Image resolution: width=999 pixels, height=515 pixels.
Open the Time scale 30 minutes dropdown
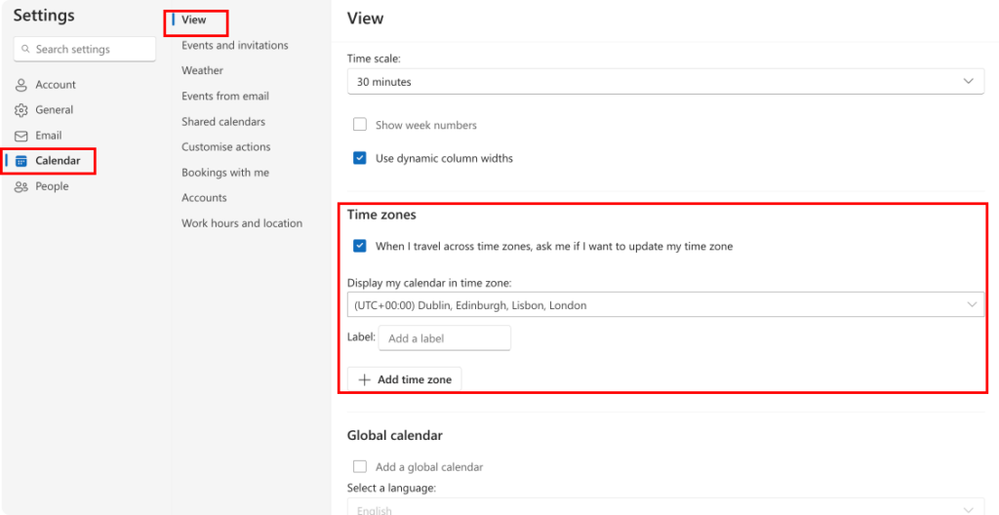pos(665,82)
